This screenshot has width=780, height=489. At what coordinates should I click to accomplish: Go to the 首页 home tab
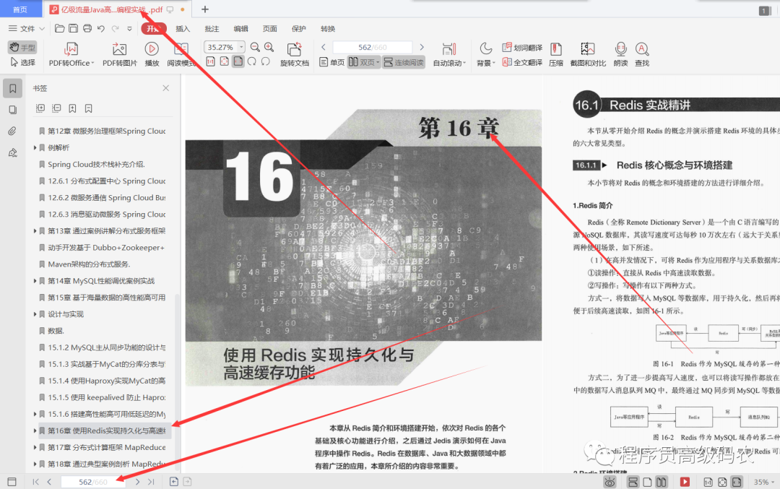(20, 9)
